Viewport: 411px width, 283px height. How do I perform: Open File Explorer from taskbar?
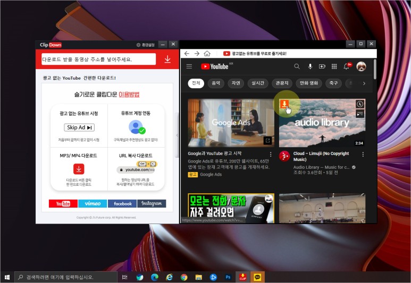coord(199,277)
